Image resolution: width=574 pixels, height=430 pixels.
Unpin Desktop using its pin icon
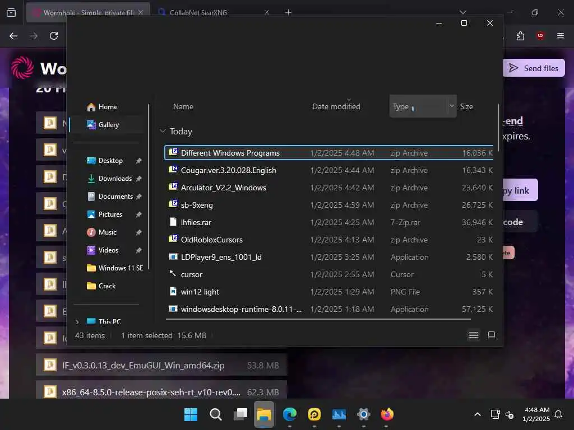pos(139,161)
